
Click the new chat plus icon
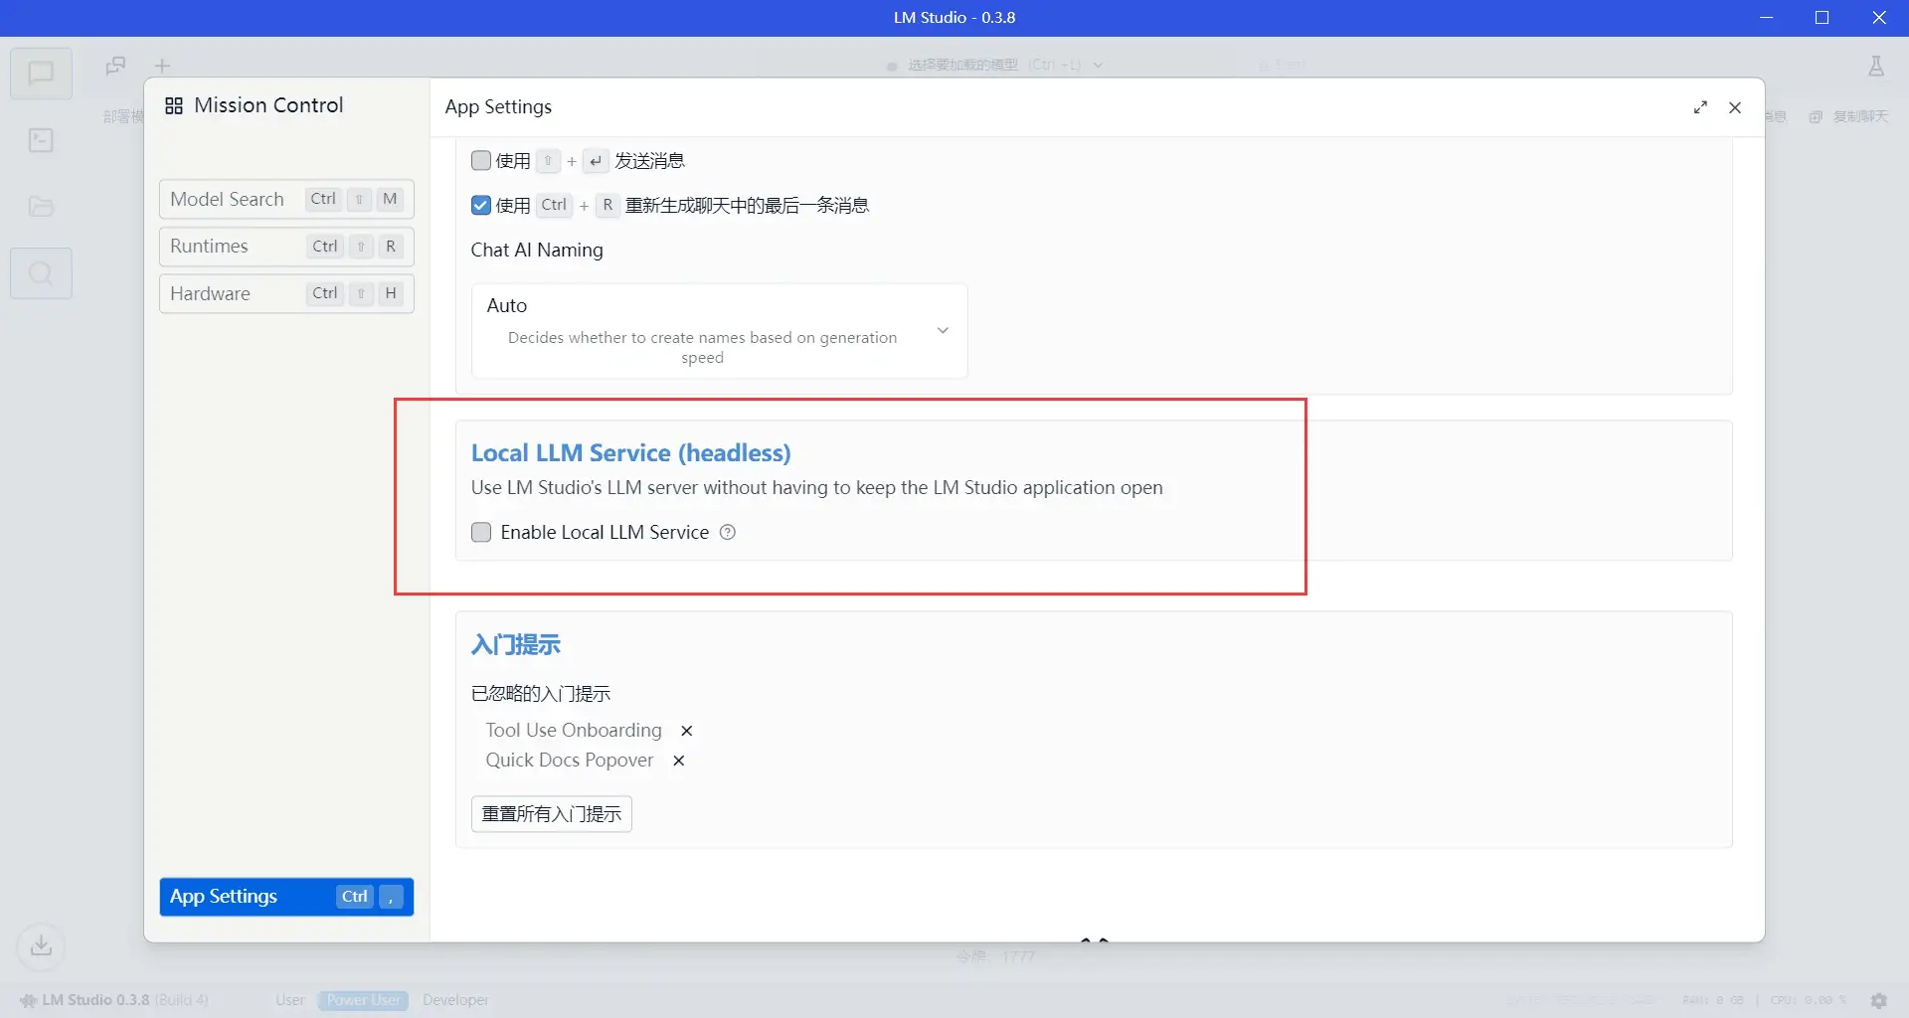(163, 66)
